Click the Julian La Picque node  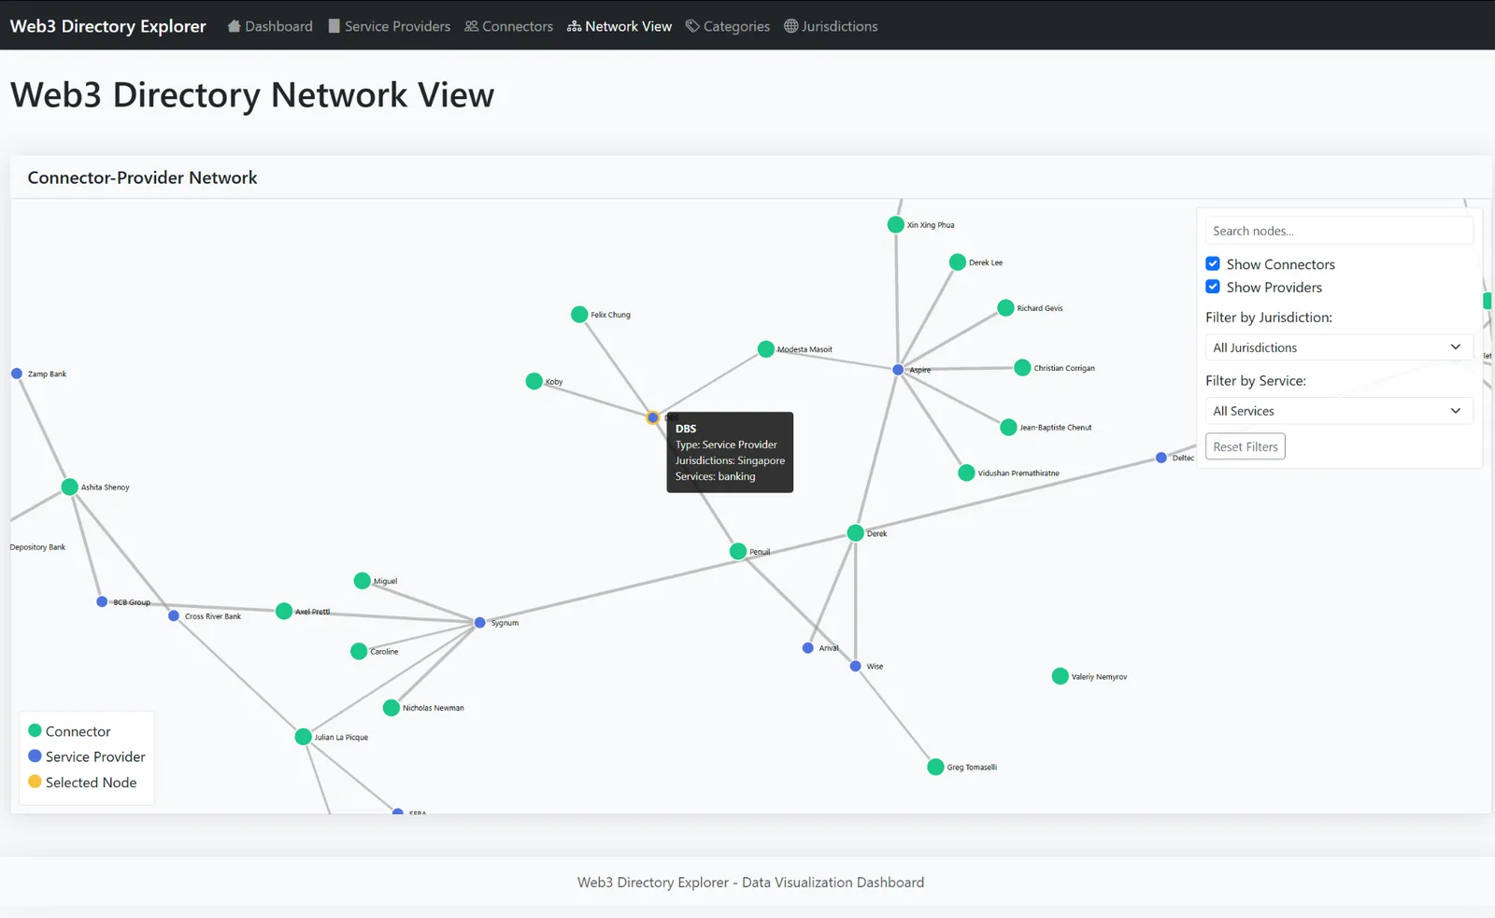click(x=303, y=737)
